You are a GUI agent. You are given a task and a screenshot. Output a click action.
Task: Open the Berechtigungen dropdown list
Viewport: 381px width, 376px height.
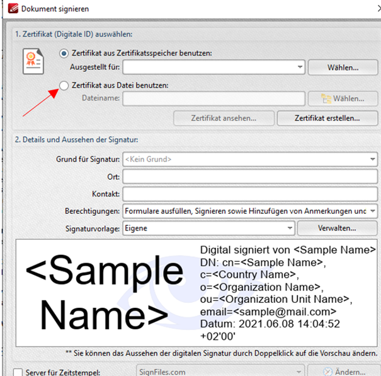[x=372, y=210]
